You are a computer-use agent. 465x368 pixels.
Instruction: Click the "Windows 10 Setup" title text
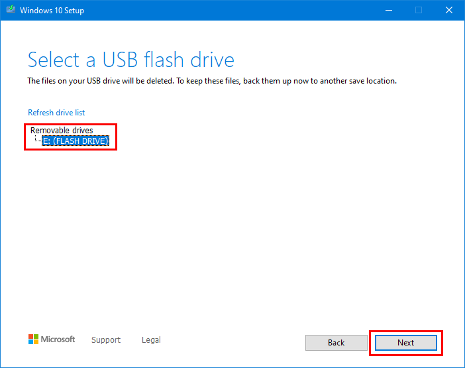click(x=52, y=11)
